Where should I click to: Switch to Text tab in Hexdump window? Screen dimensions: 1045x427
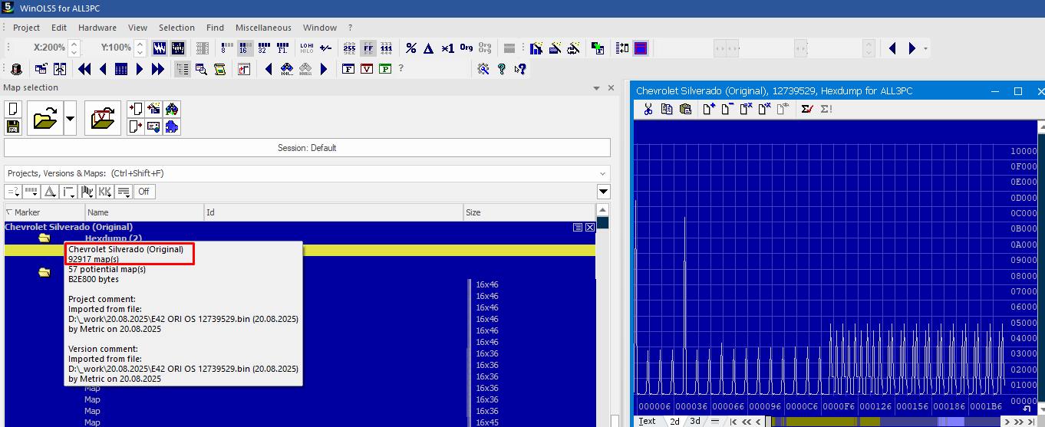coord(648,421)
